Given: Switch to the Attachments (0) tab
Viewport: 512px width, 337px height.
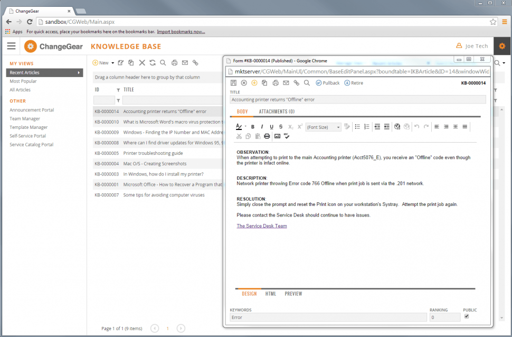Looking at the screenshot, I should click(x=277, y=111).
